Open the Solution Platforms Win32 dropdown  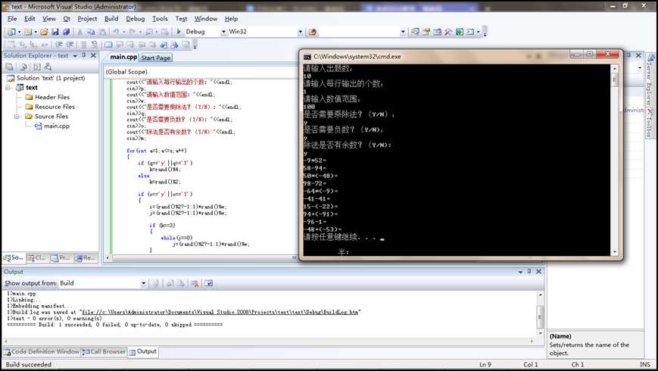coord(301,32)
